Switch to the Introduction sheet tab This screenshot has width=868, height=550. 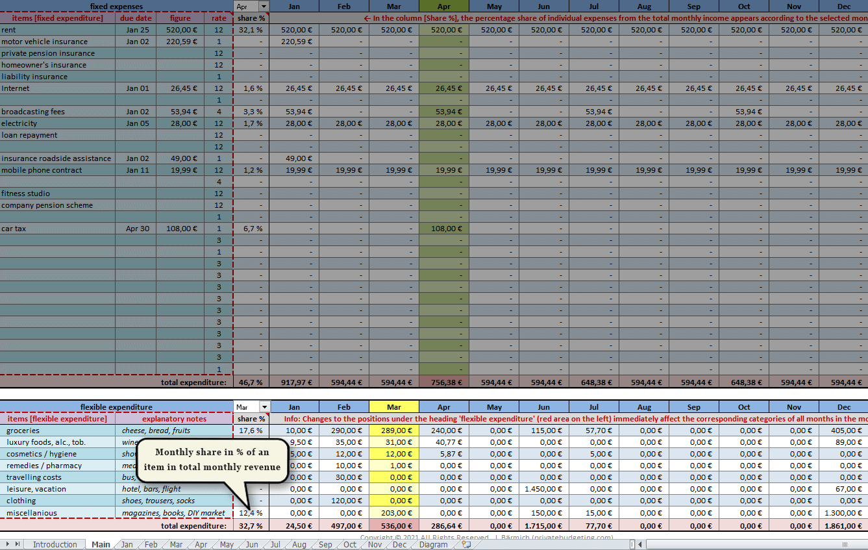(x=55, y=545)
